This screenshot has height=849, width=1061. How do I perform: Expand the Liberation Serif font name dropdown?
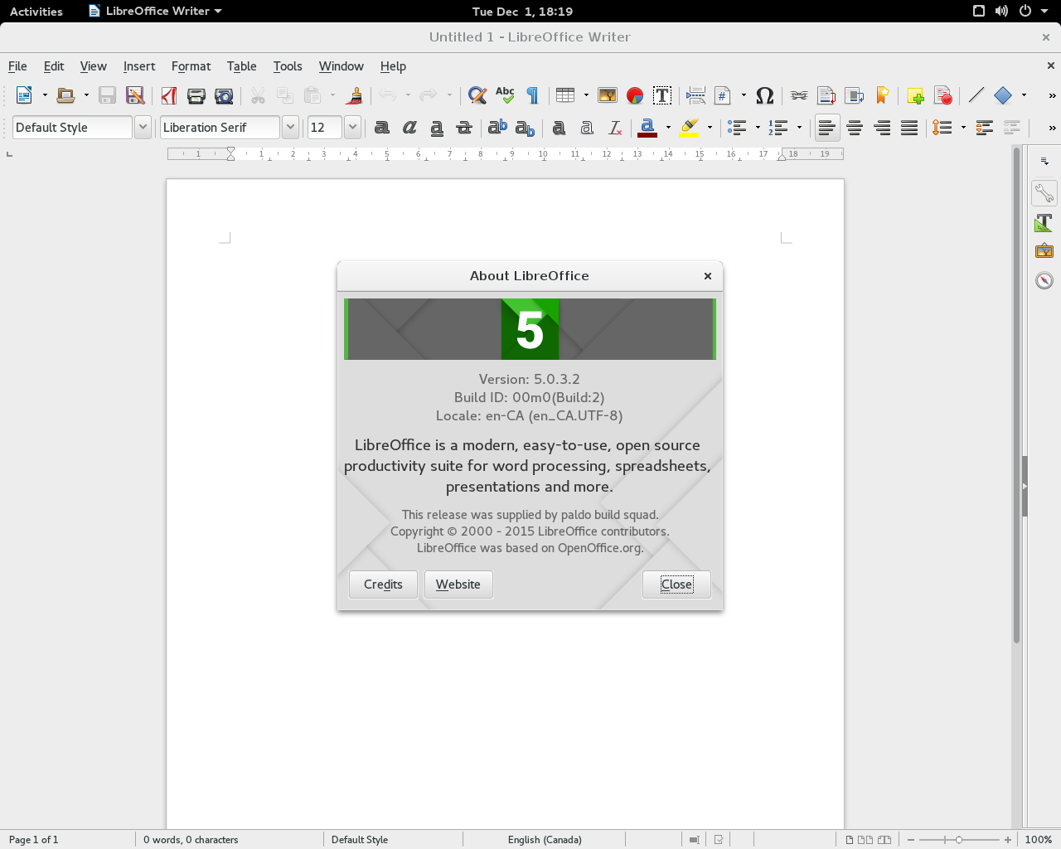tap(290, 128)
